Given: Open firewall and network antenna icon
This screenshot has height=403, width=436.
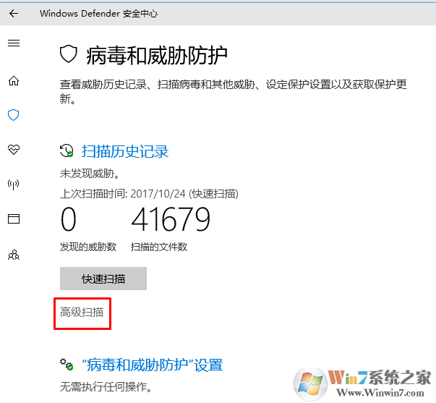Looking at the screenshot, I should coord(13,184).
